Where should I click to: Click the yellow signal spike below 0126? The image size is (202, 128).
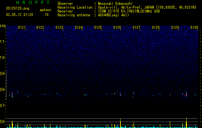tap(120, 123)
